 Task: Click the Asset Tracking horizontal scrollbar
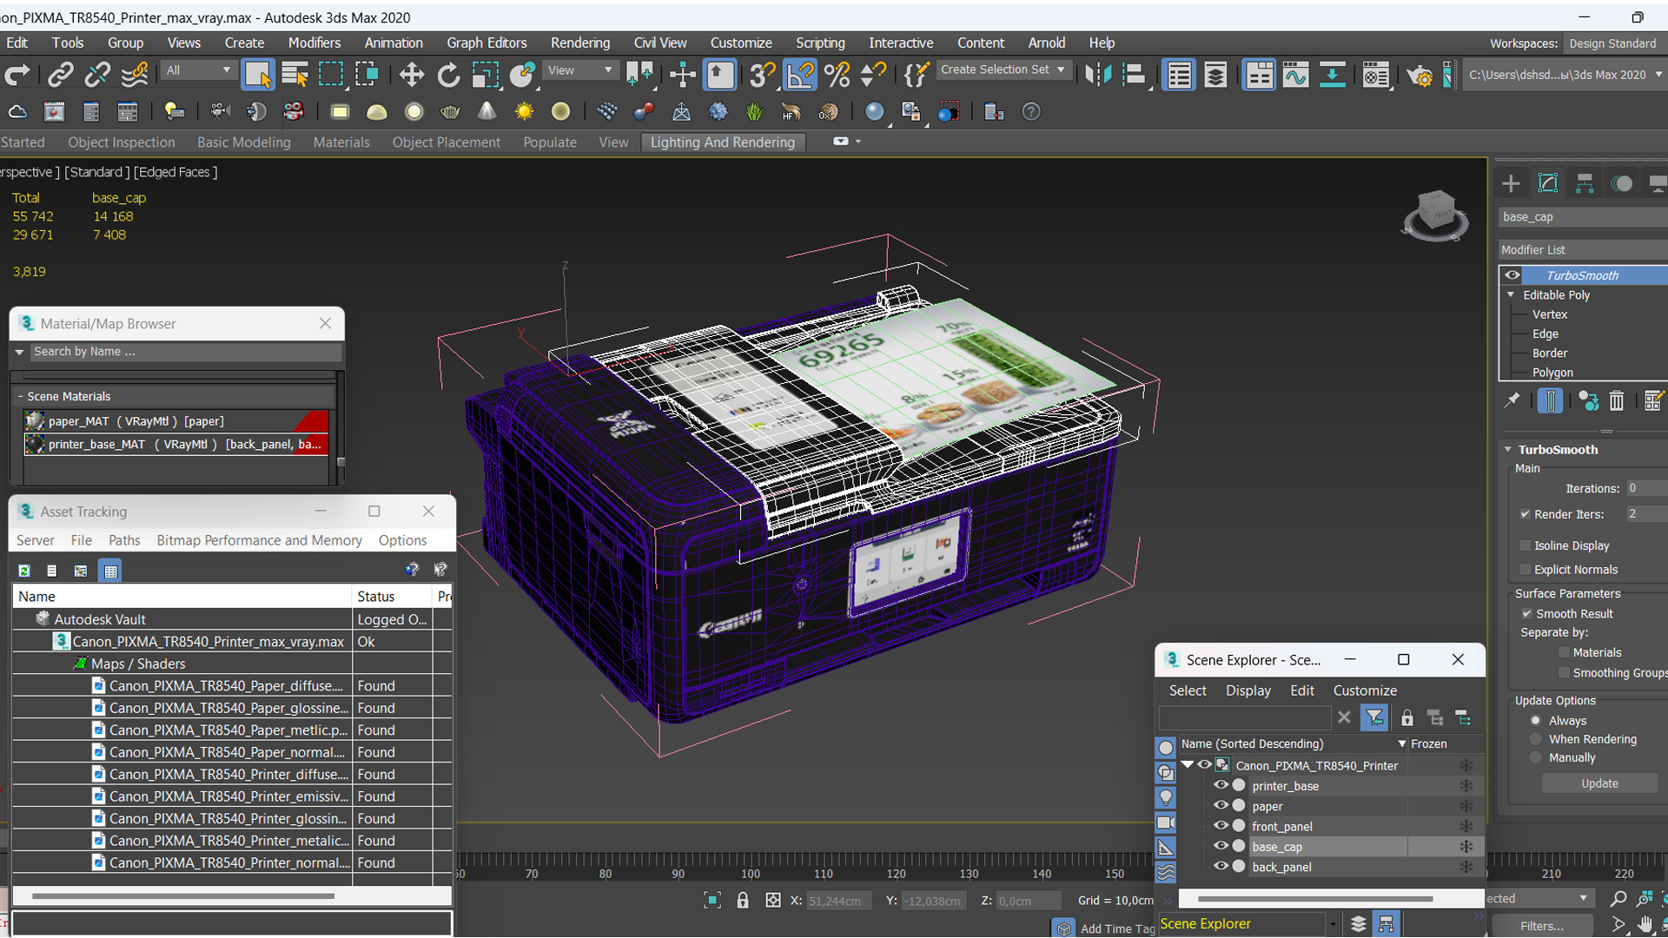click(x=182, y=895)
